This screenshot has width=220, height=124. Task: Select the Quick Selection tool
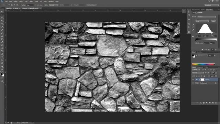[x=2, y=21]
